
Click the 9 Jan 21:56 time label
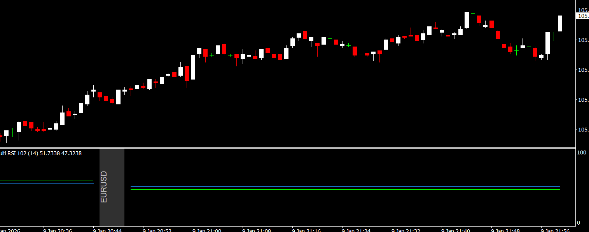(556, 230)
